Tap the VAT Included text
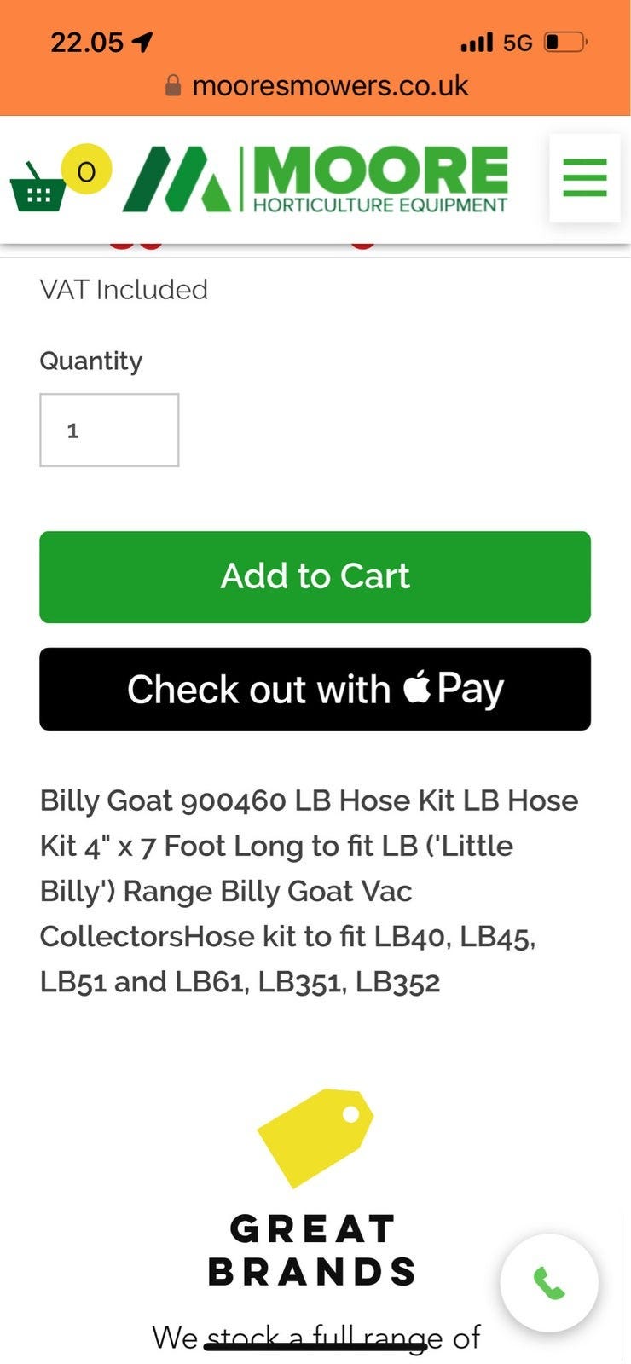The height and width of the screenshot is (1364, 631). (x=124, y=290)
